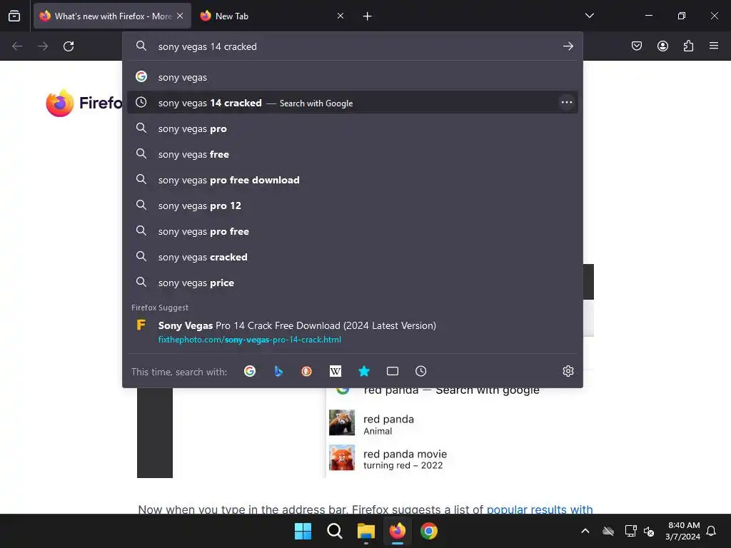Reload the current page
Image resolution: width=731 pixels, height=548 pixels.
[x=69, y=46]
